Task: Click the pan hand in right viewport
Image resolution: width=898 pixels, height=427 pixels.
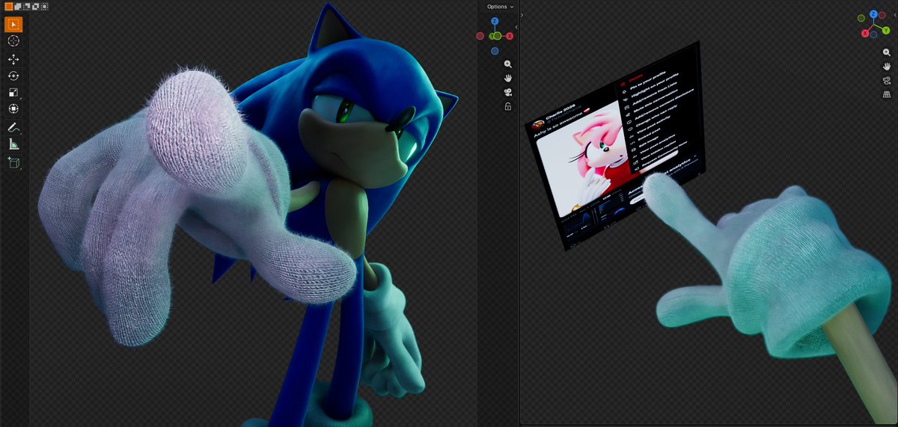Action: click(x=887, y=67)
